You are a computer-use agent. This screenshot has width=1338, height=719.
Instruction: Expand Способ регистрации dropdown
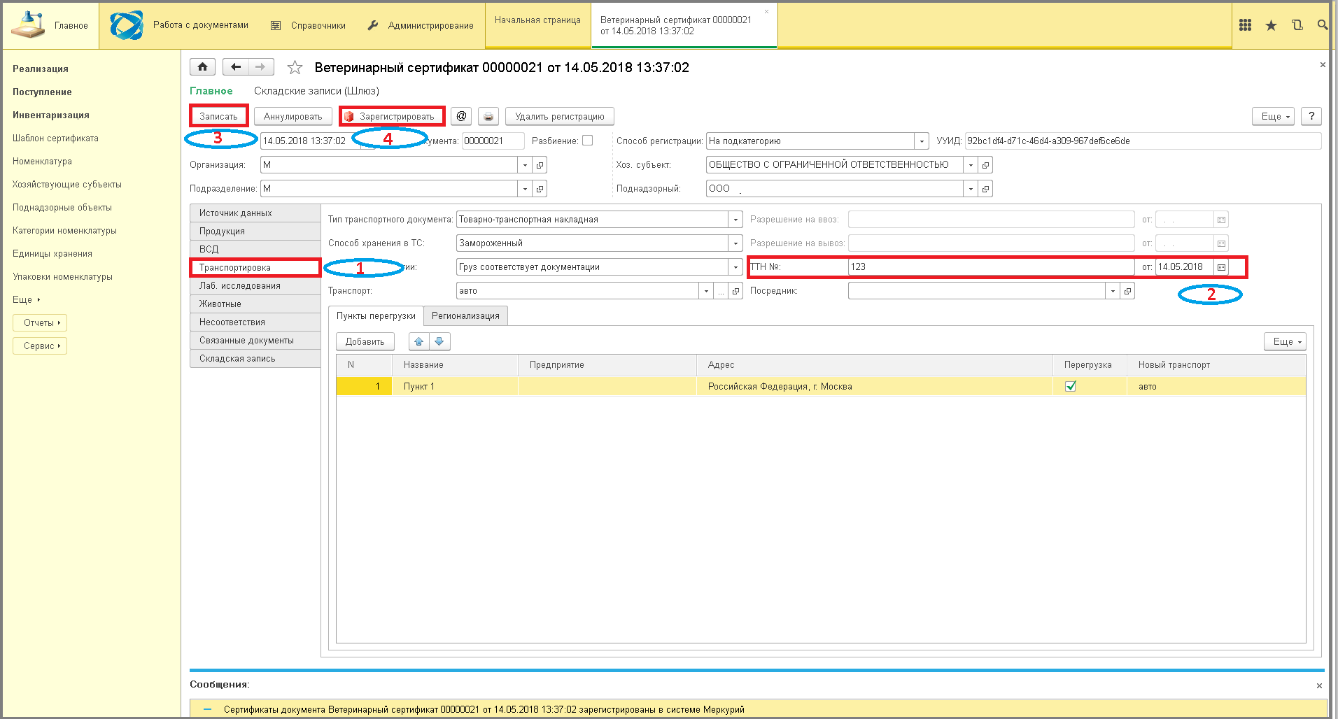pyautogui.click(x=922, y=141)
